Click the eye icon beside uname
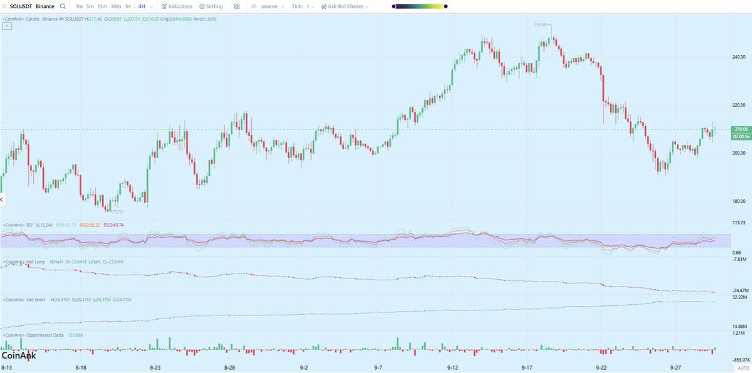Image resolution: width=752 pixels, height=373 pixels. pyautogui.click(x=254, y=6)
